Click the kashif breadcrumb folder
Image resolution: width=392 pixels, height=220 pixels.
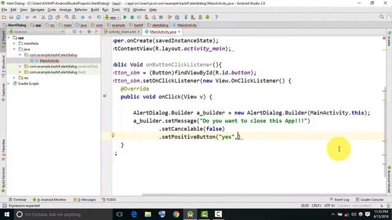pyautogui.click(x=137, y=25)
